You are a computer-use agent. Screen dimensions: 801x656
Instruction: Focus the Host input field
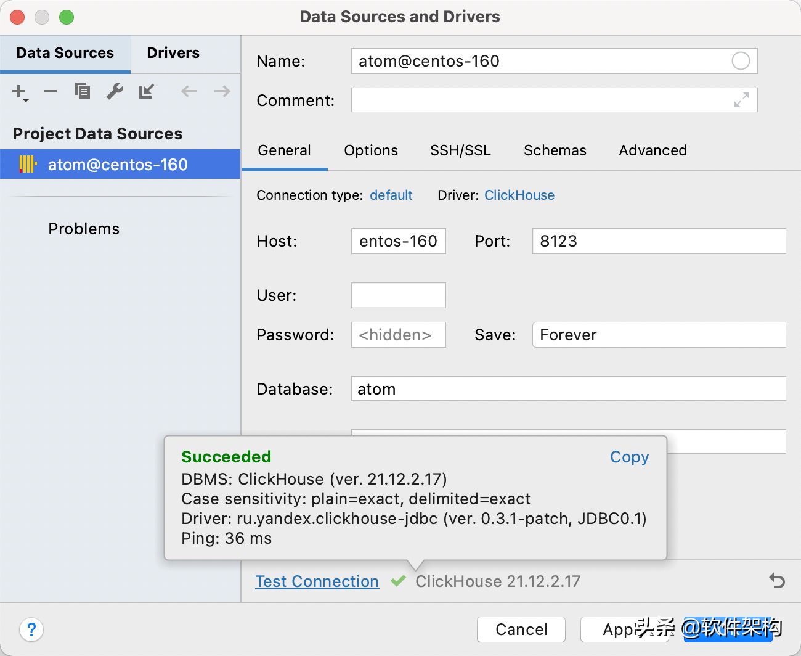[399, 241]
